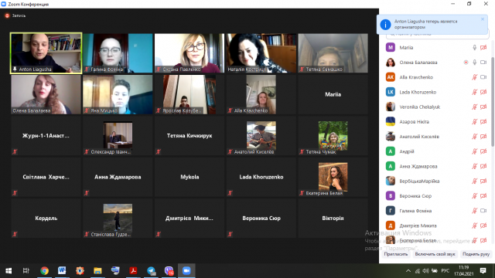Click the taskbar clock showing 11:19
Screen dimensions: 495x278
[x=464, y=271]
